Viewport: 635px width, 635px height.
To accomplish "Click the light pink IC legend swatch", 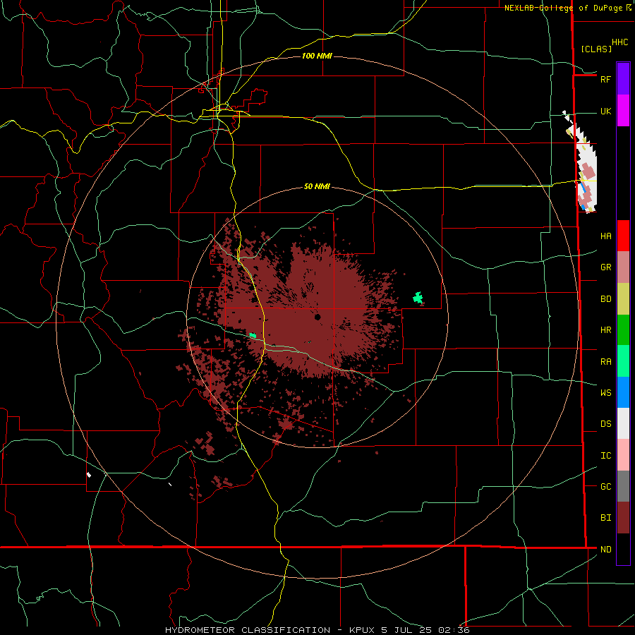I will click(623, 455).
